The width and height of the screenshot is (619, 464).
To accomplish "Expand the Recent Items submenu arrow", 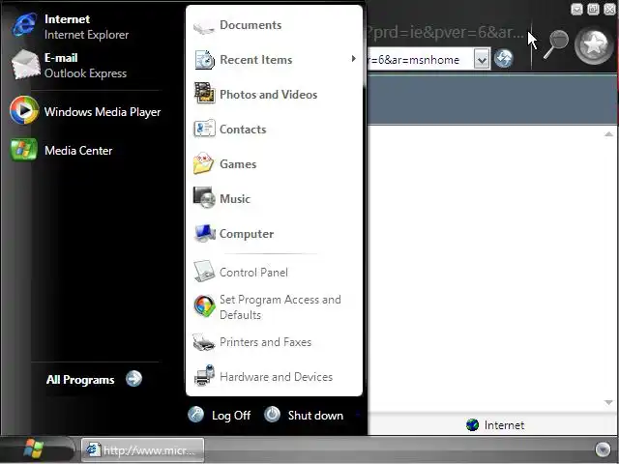I will tap(353, 59).
